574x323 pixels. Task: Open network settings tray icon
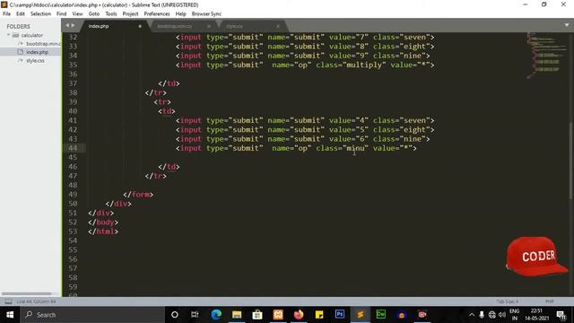pos(492,315)
